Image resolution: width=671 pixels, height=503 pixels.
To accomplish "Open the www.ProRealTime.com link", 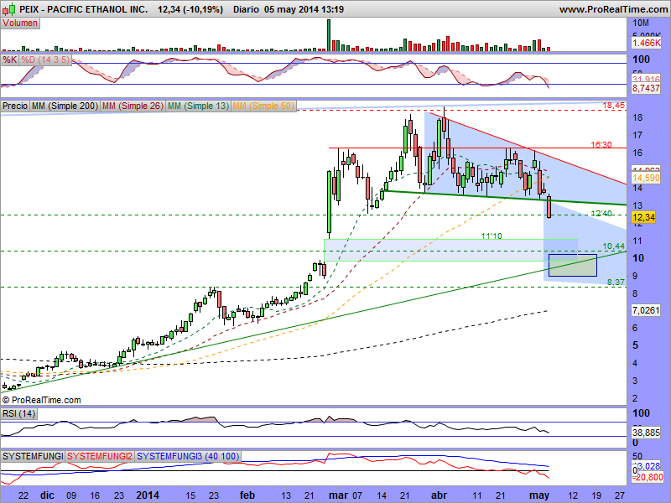I will pyautogui.click(x=613, y=9).
